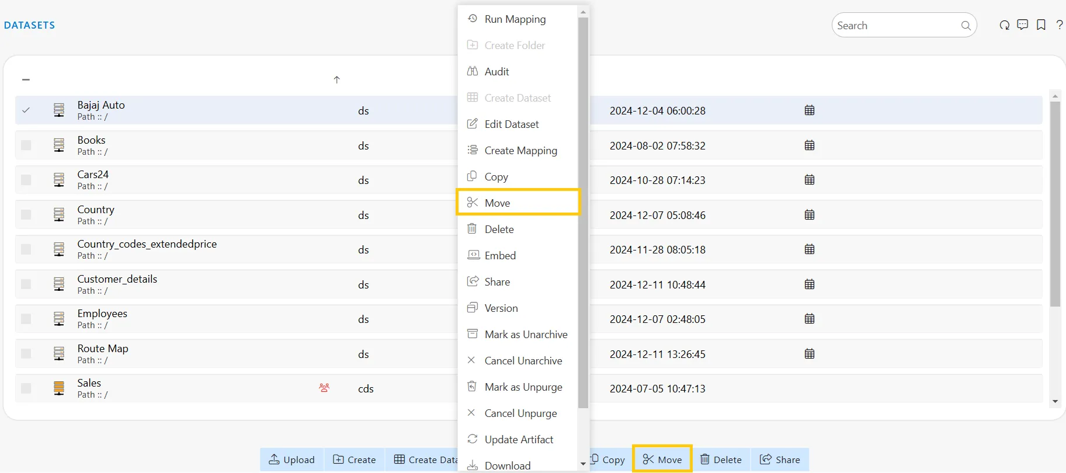Choose Move from context menu
The height and width of the screenshot is (473, 1066).
point(518,203)
